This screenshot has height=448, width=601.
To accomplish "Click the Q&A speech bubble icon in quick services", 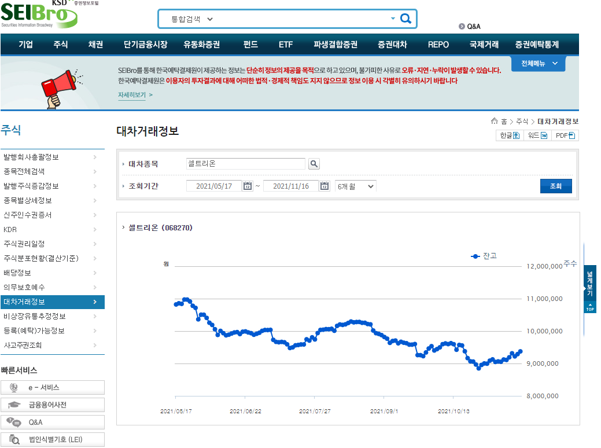I will [14, 423].
